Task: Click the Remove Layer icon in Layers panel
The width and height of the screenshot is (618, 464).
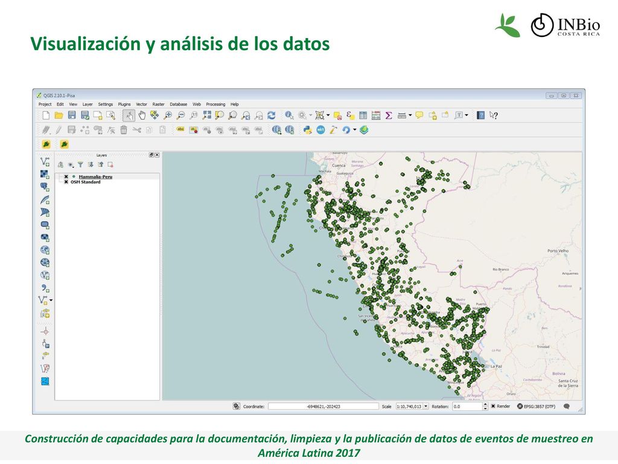Action: click(x=110, y=164)
